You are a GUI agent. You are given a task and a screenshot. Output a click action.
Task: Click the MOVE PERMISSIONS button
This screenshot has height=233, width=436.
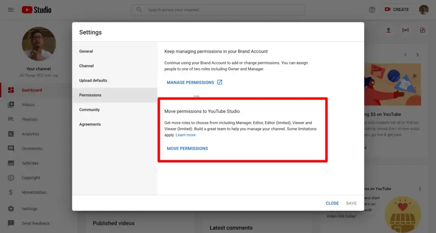click(187, 149)
